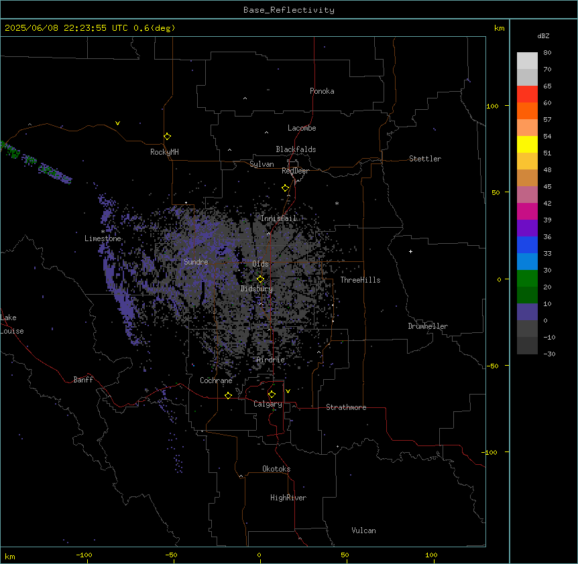Click the Blackfalds label

pos(296,149)
